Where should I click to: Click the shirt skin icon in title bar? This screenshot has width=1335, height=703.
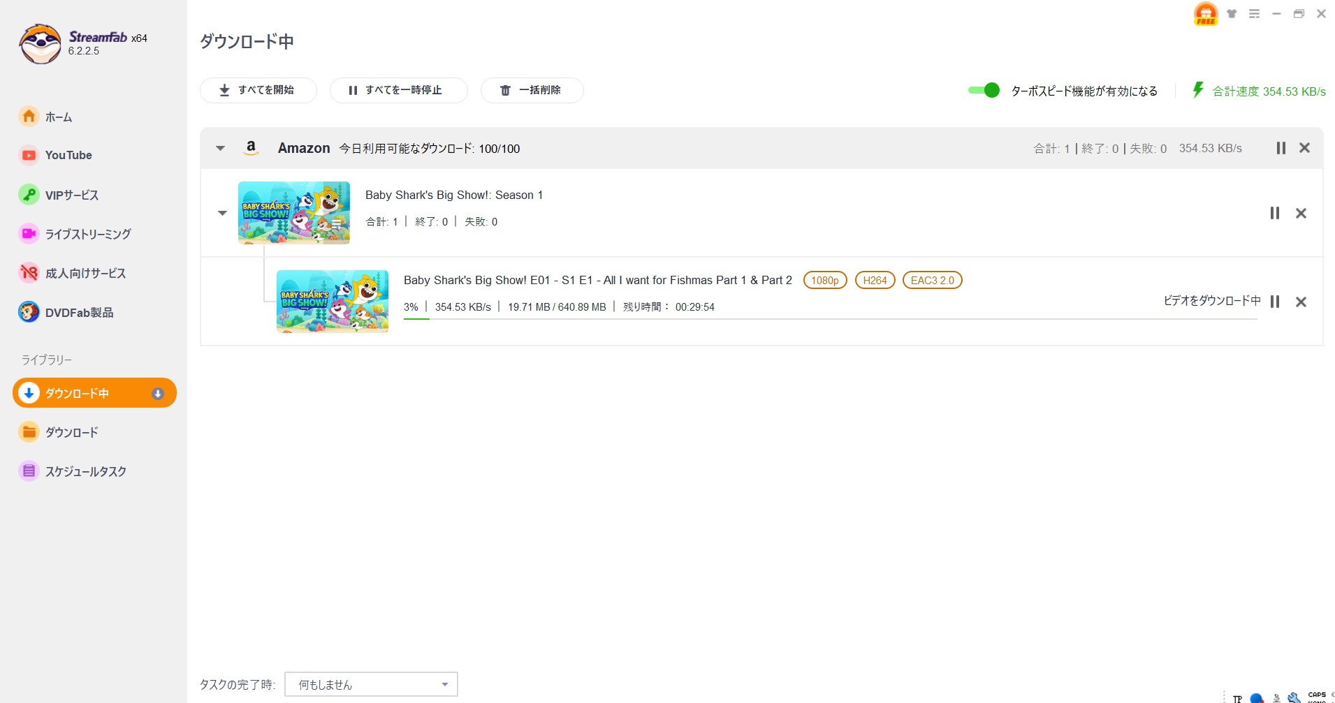(x=1232, y=13)
